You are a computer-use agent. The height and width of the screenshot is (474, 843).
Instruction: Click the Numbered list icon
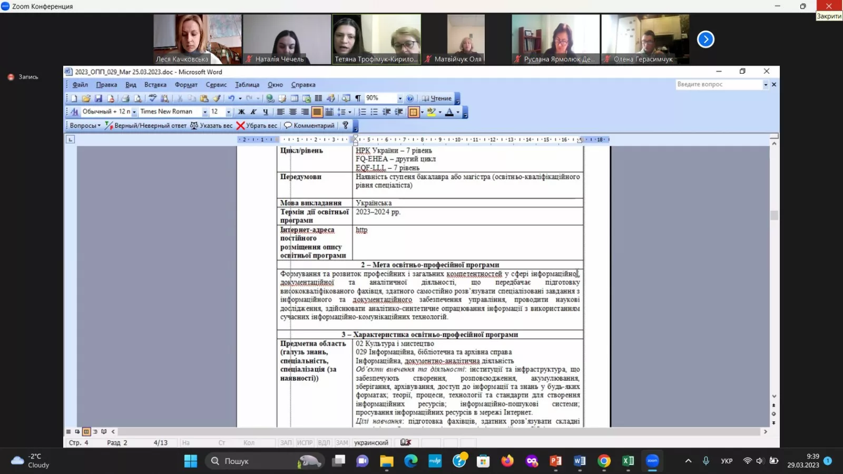point(362,112)
